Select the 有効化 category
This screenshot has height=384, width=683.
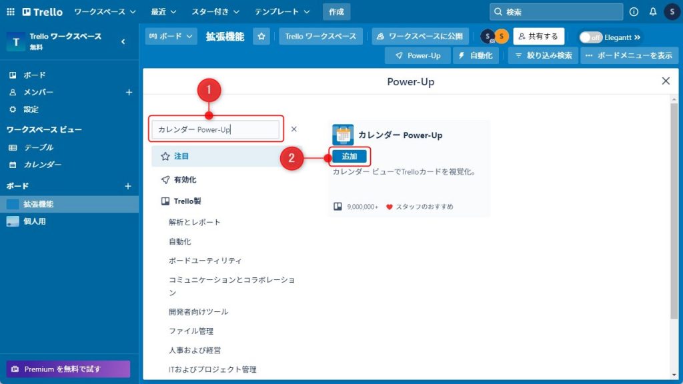coord(185,180)
